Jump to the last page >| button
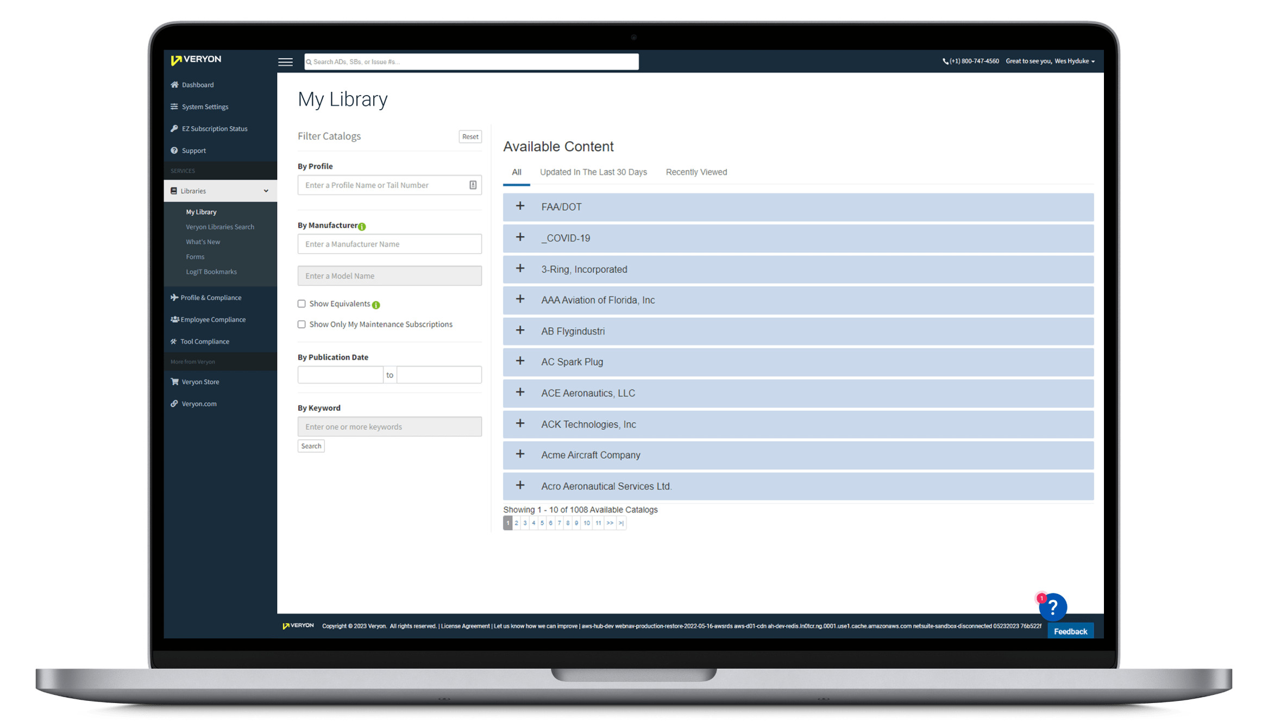The image size is (1268, 721). 621,523
